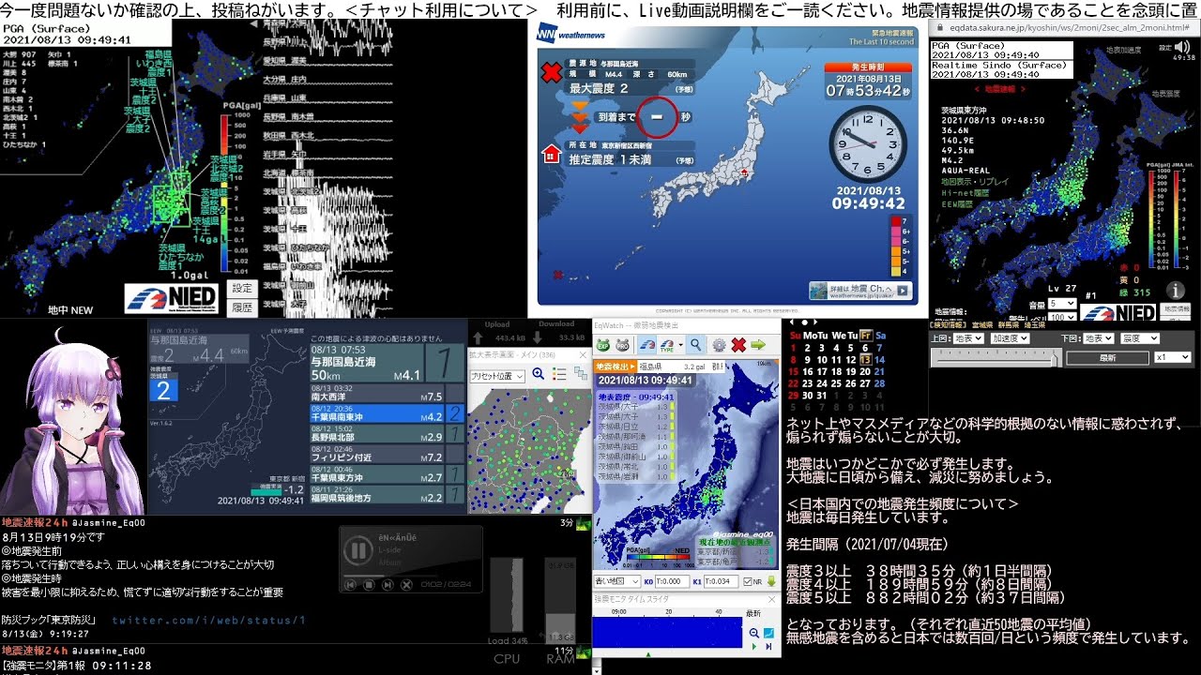This screenshot has width=1201, height=675.
Task: Enable the NR checkbox in EqWatch
Action: point(748,581)
